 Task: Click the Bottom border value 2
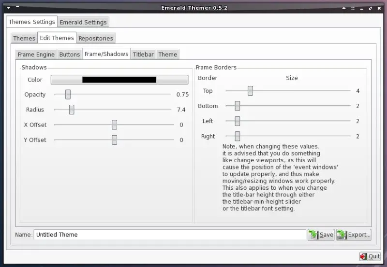click(357, 106)
